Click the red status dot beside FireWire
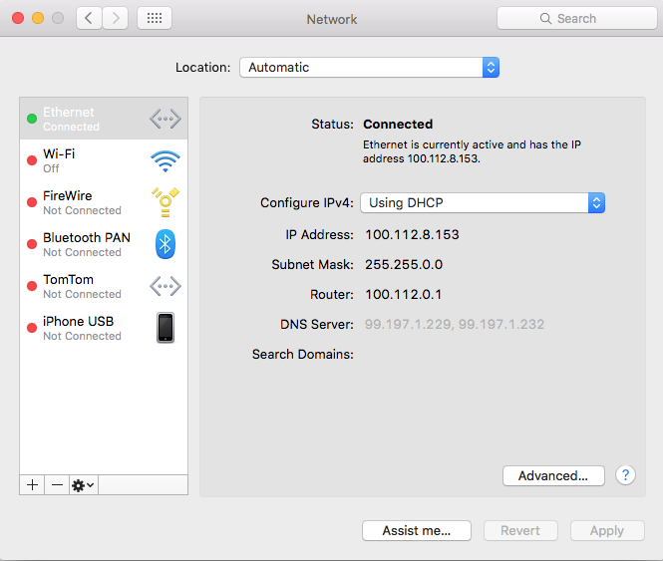Screen dimensions: 663x561 [x=32, y=202]
